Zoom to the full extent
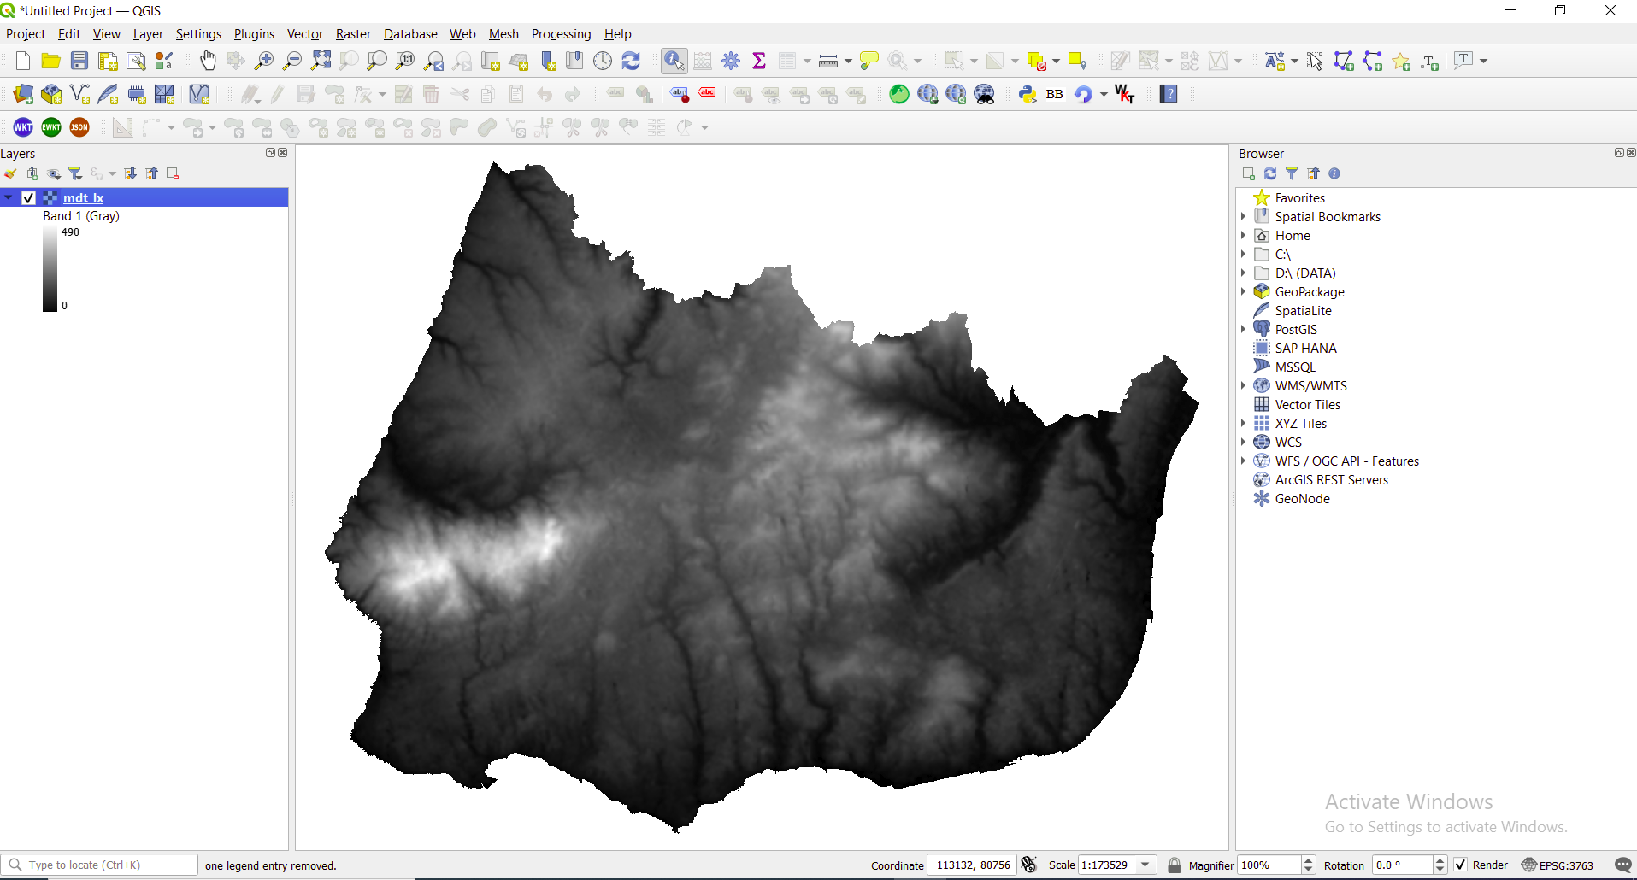The height and width of the screenshot is (880, 1637). point(321,61)
